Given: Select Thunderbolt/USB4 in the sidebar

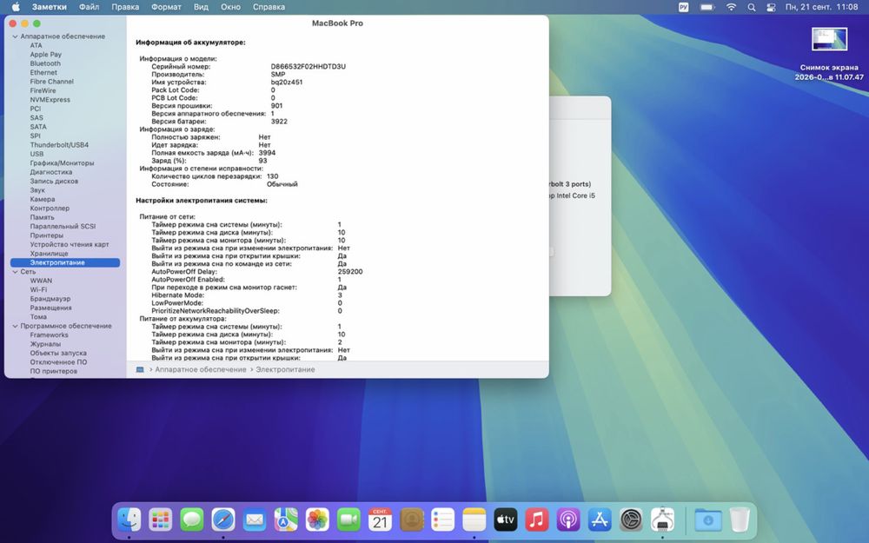Looking at the screenshot, I should click(x=59, y=145).
